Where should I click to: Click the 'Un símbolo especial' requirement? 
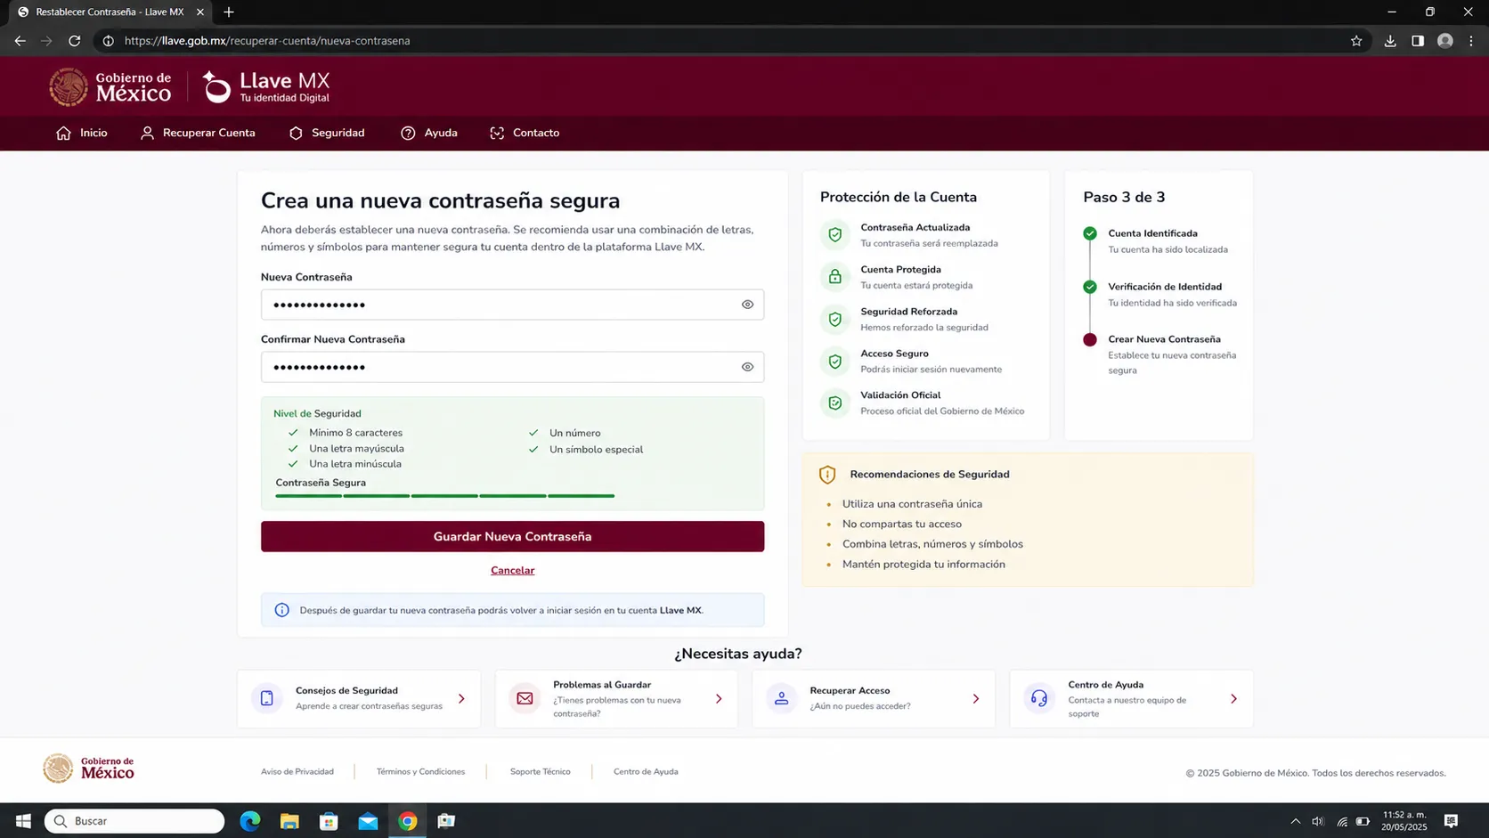click(x=596, y=450)
